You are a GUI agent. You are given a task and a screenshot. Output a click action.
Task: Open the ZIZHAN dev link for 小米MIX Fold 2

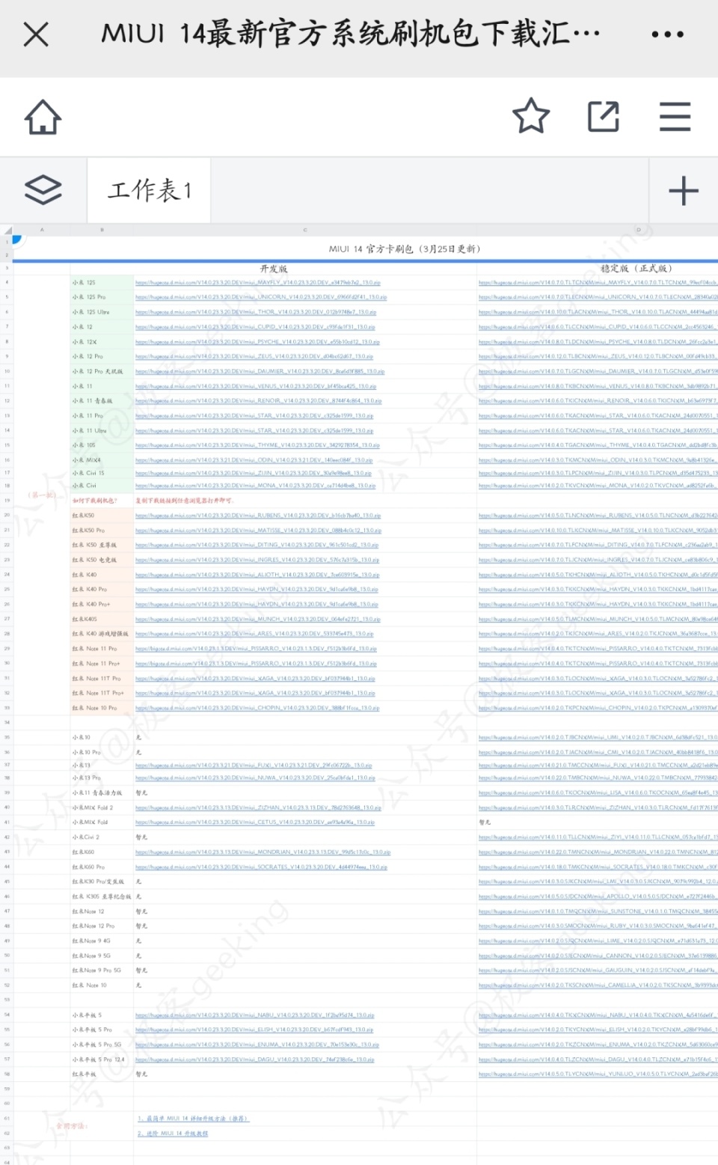coord(258,808)
